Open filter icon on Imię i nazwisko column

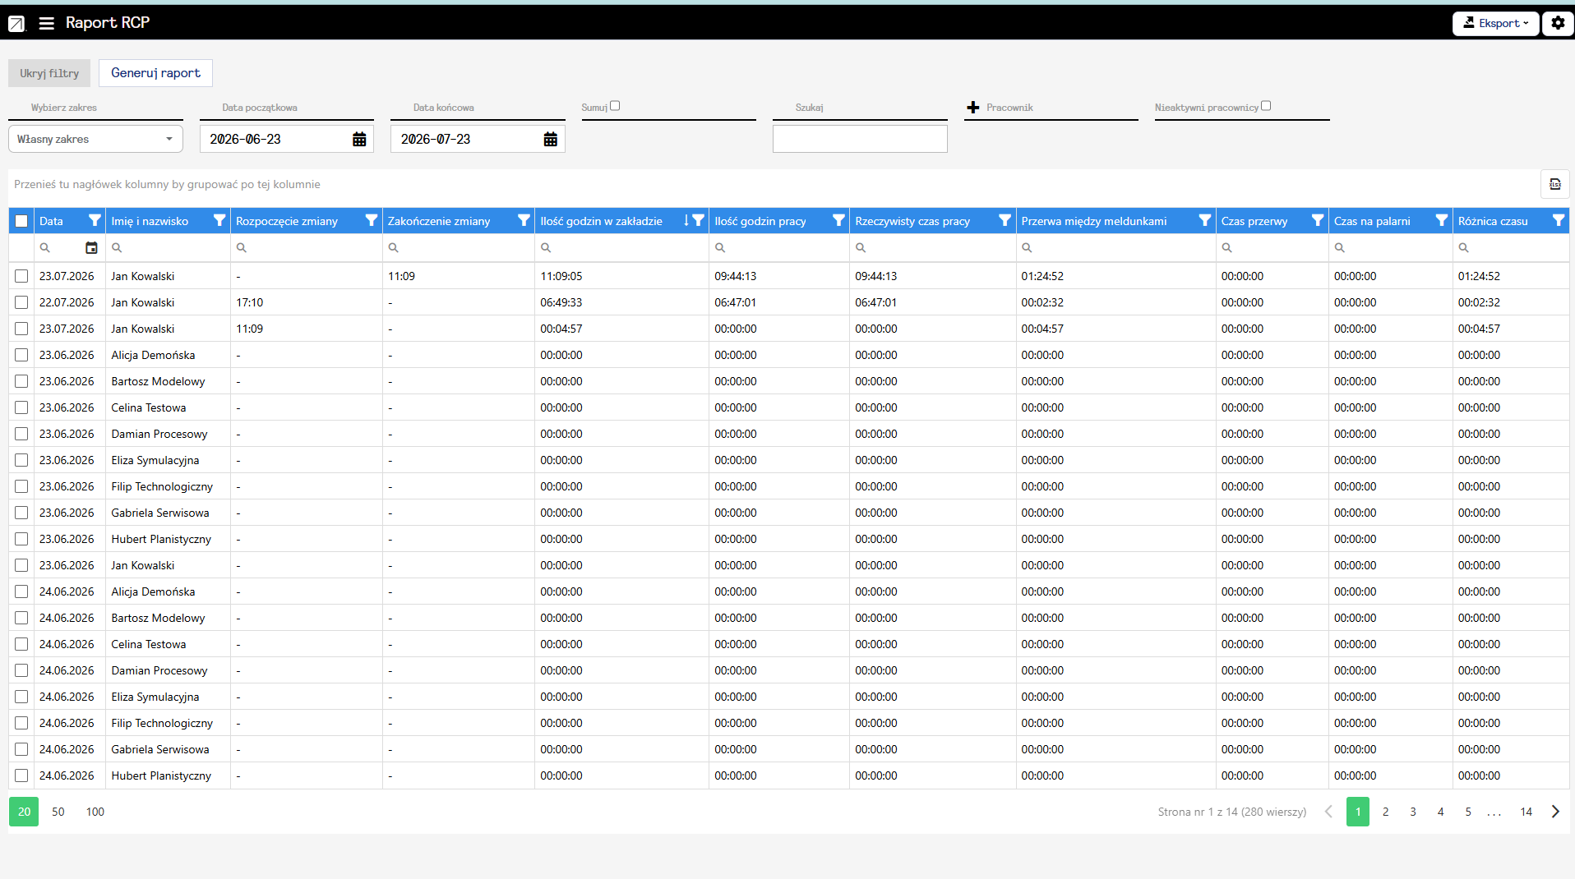pyautogui.click(x=219, y=220)
